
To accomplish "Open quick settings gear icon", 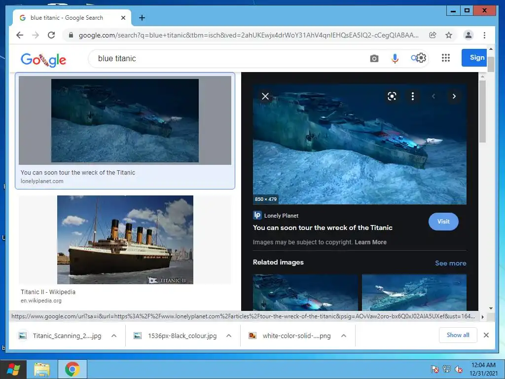I will pyautogui.click(x=421, y=58).
